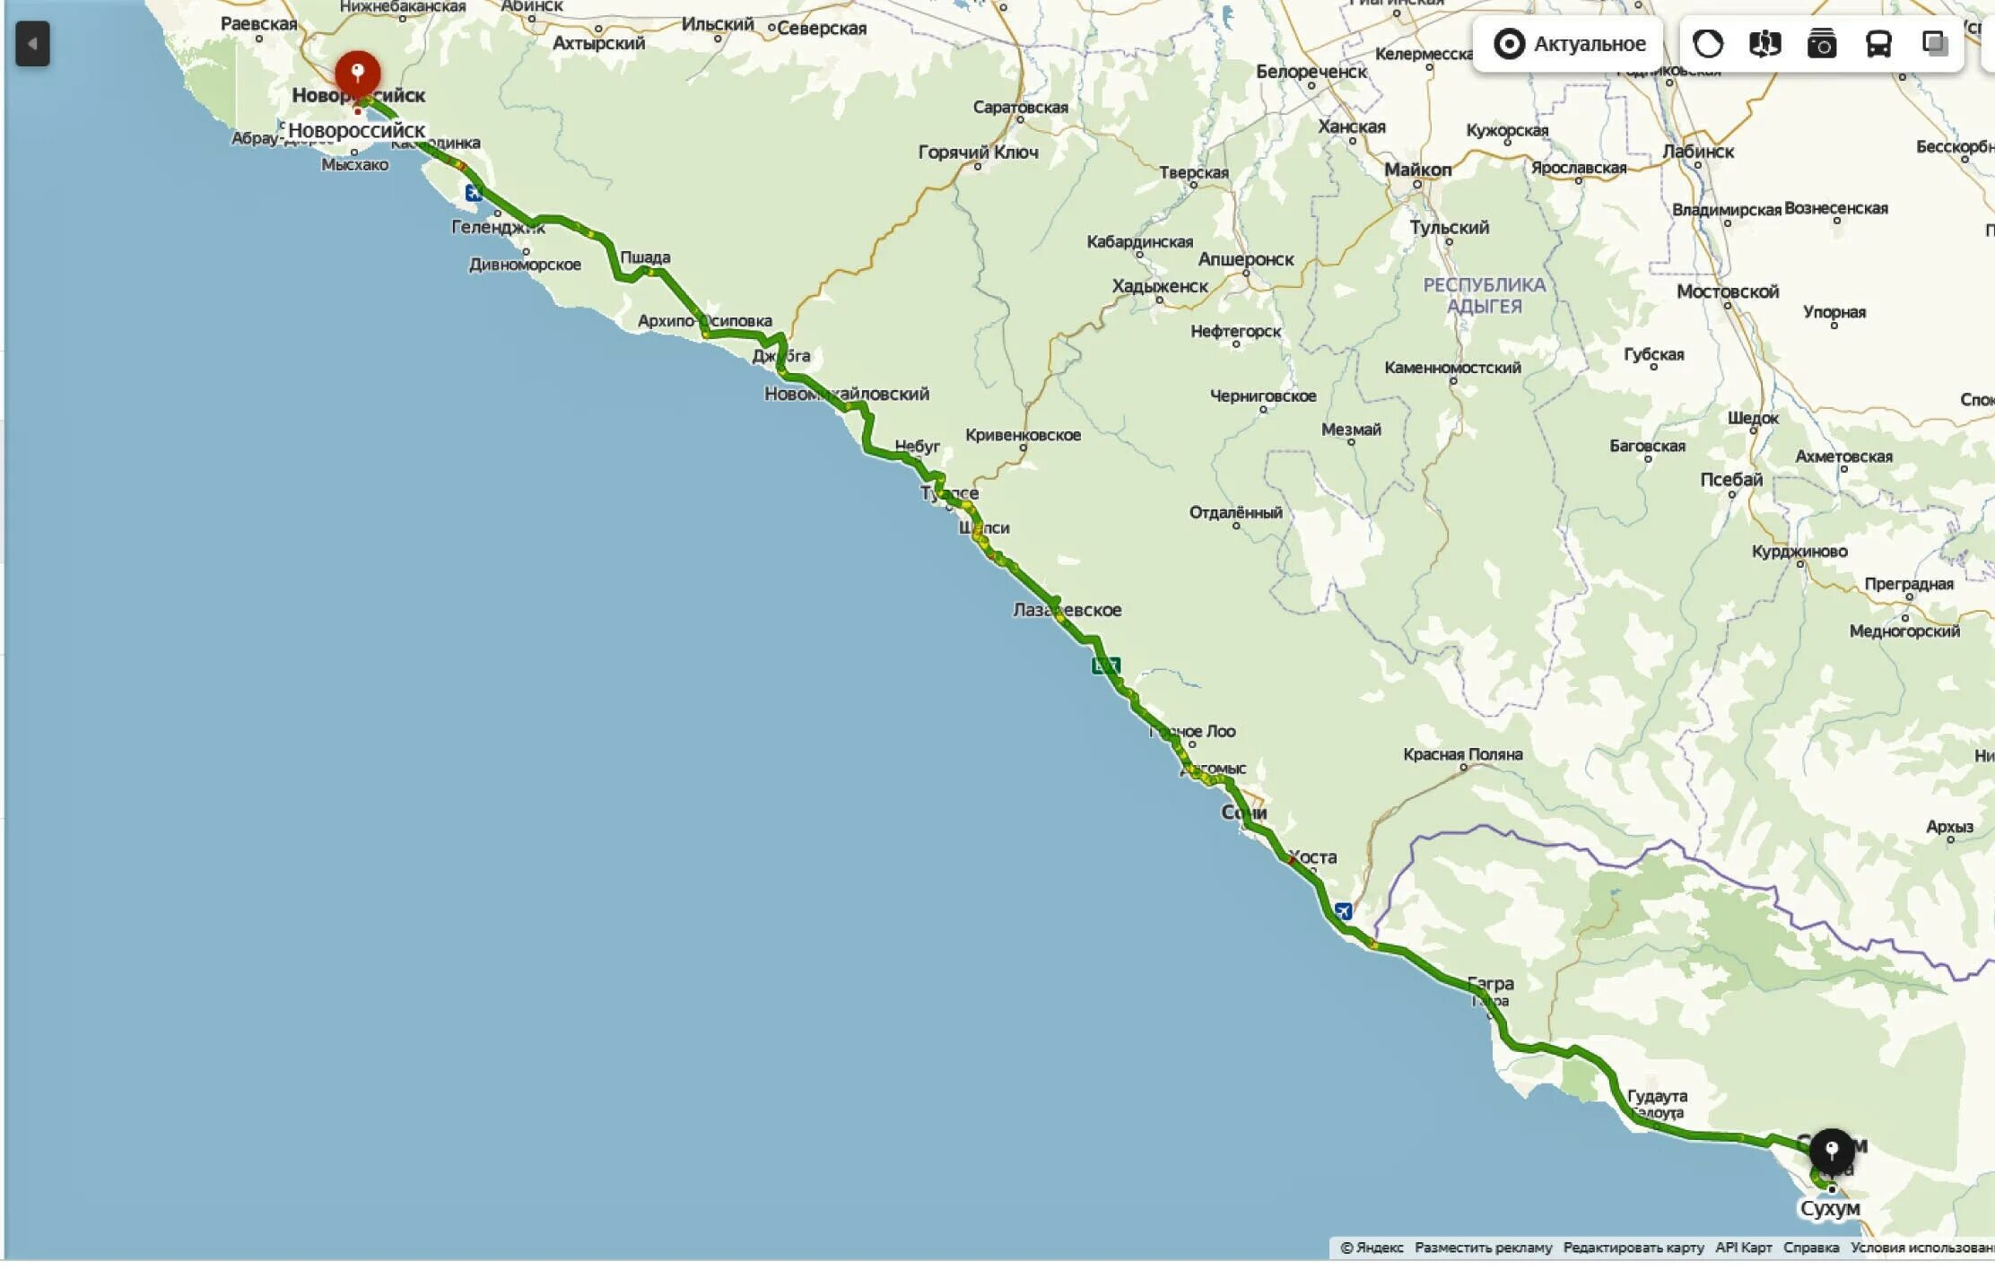Click the Мысхако label
Screen dimensions: 1995x1270
[354, 165]
